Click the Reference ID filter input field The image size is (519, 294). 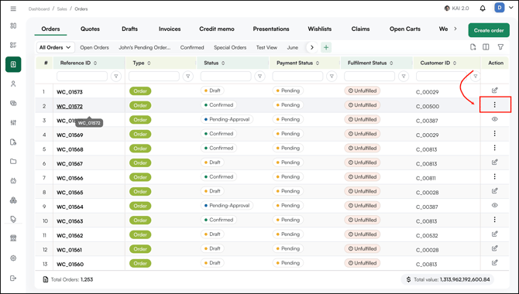82,76
